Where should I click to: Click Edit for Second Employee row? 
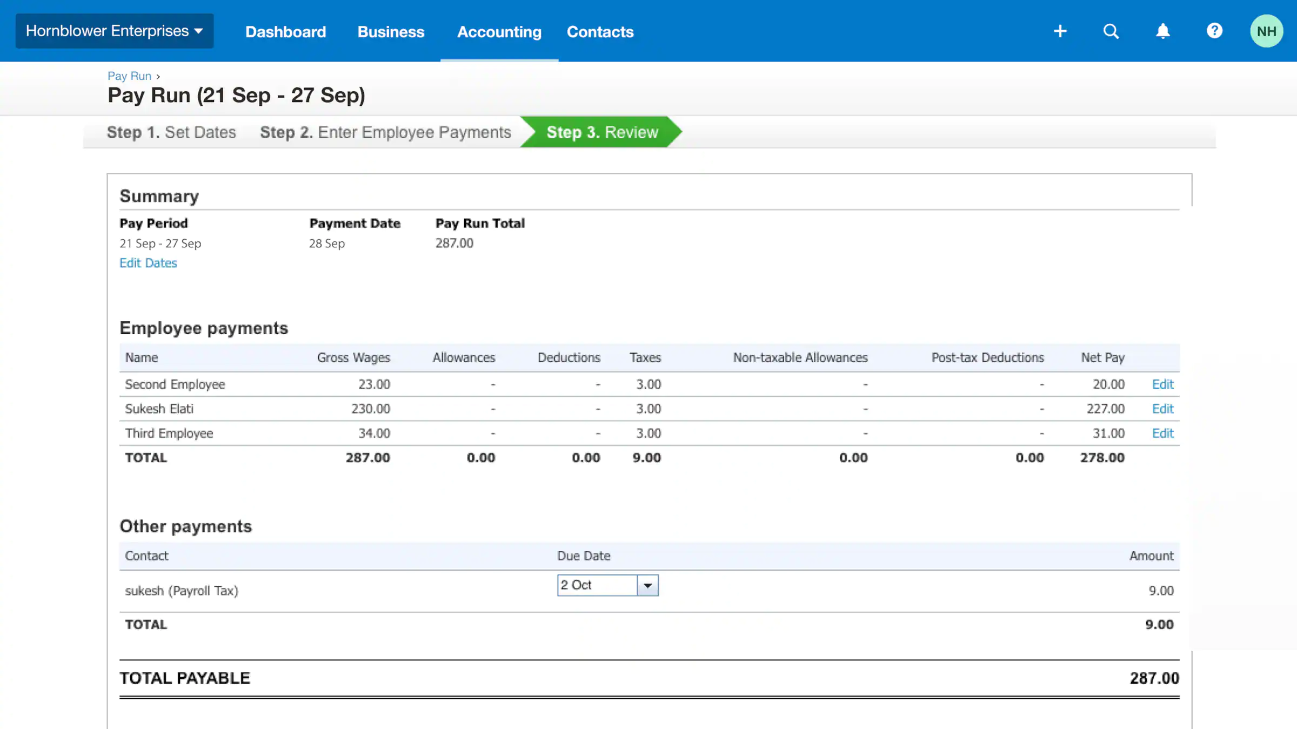(1164, 383)
